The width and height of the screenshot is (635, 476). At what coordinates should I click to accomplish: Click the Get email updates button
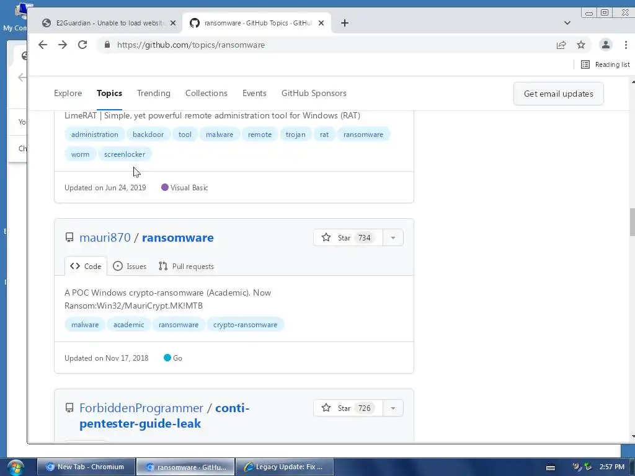point(559,94)
